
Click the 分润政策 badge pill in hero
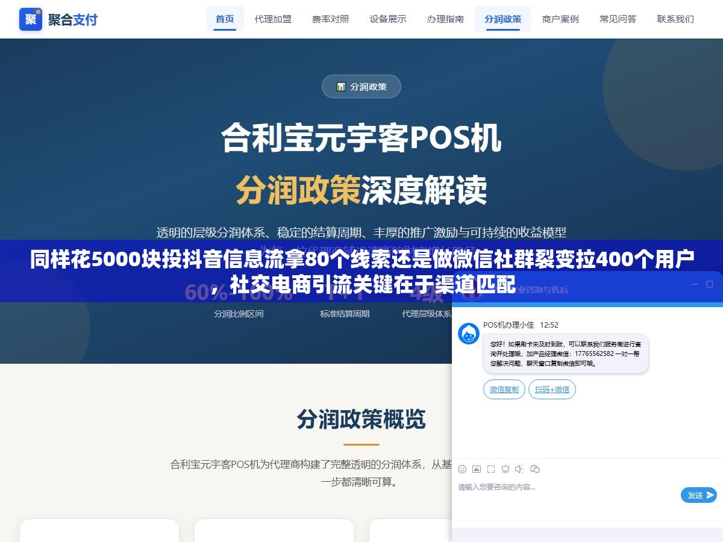click(x=361, y=87)
